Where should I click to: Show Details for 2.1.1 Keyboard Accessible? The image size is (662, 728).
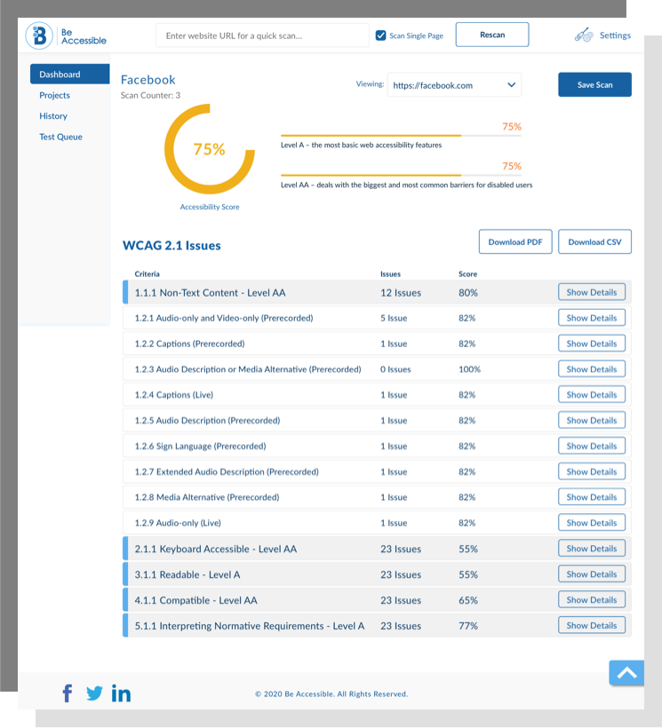(x=592, y=549)
